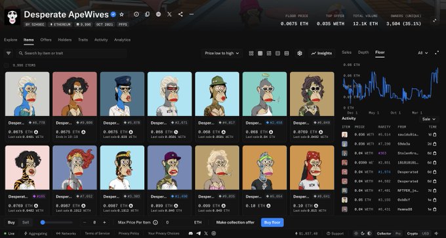This screenshot has width=446, height=238.
Task: Open the tiger-stripe ape thumbnail #105
Action: click(x=28, y=167)
